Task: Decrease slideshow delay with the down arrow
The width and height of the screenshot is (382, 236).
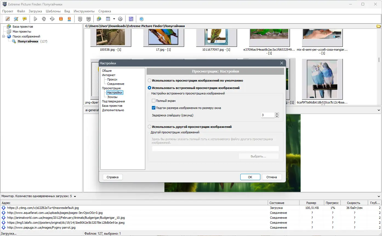Action: 277,117
